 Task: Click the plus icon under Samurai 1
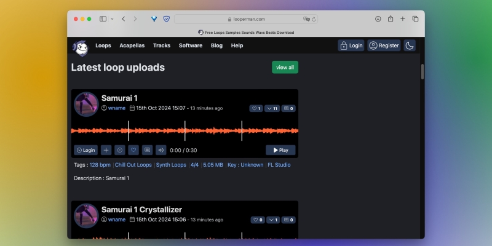pos(106,149)
